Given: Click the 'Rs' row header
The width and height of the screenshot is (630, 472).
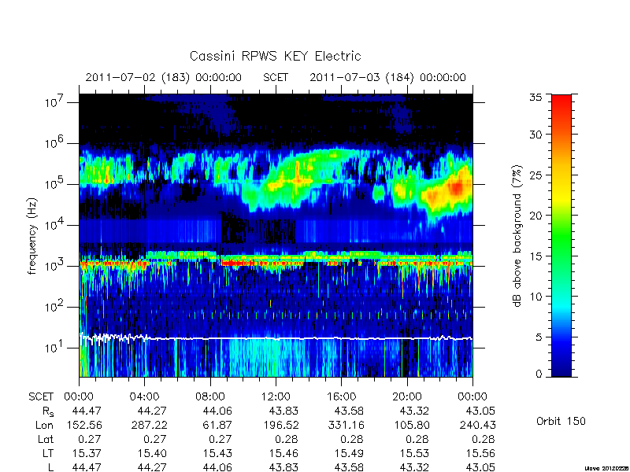Looking at the screenshot, I should [x=48, y=411].
